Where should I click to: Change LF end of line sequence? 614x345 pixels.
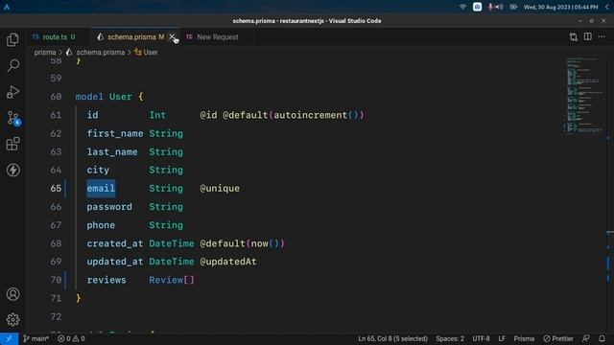[x=501, y=338]
